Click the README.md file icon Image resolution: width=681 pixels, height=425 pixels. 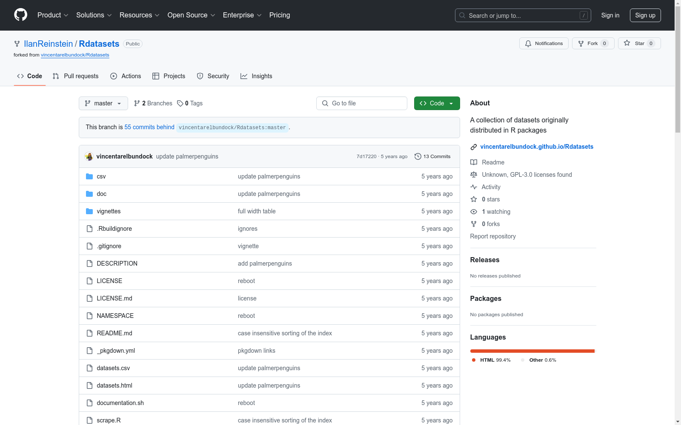[89, 333]
